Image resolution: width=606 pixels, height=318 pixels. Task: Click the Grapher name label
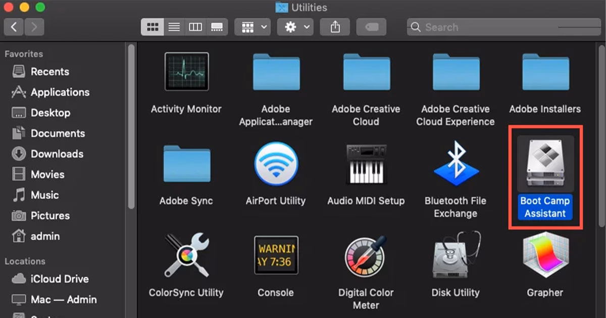coord(545,293)
